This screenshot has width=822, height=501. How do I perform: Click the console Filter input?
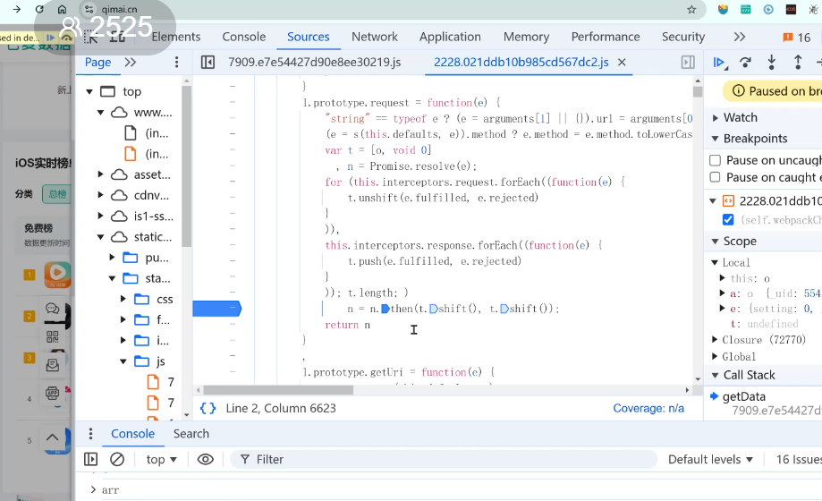[x=443, y=460]
